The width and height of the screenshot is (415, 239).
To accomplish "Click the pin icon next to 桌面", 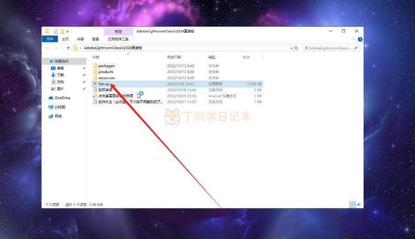I will [84, 68].
